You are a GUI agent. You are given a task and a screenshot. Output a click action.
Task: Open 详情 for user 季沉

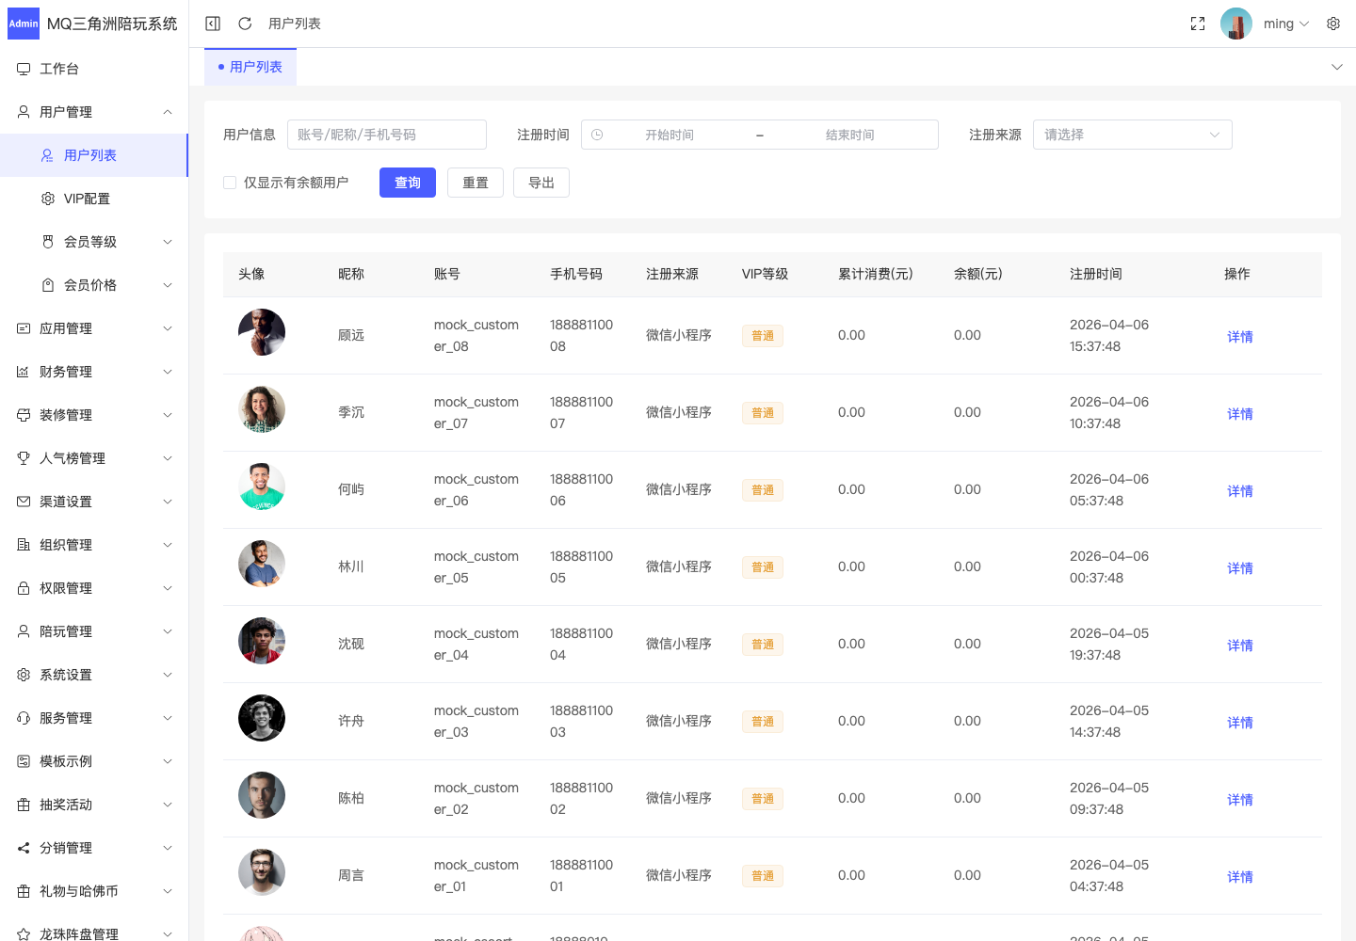point(1240,414)
